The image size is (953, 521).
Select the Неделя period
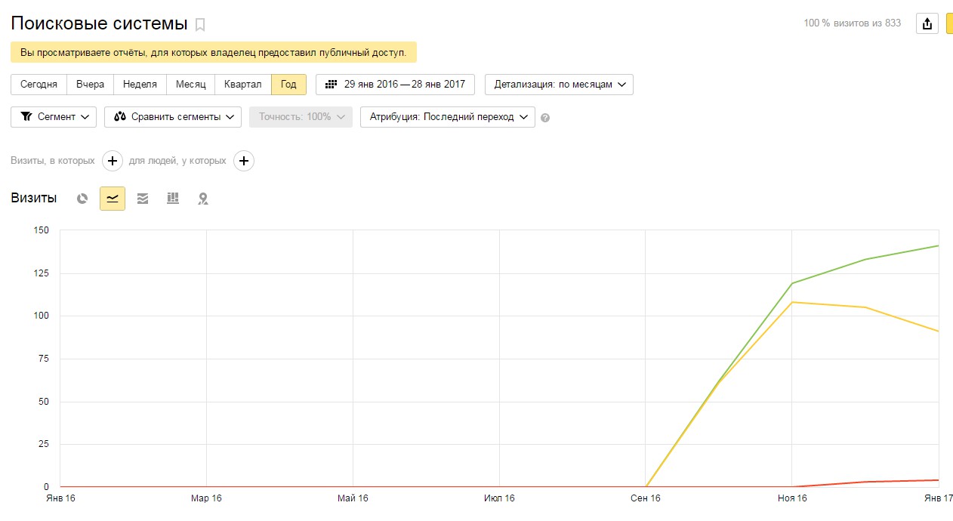(140, 85)
